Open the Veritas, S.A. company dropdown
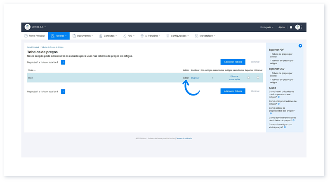This screenshot has height=182, width=330. click(39, 27)
